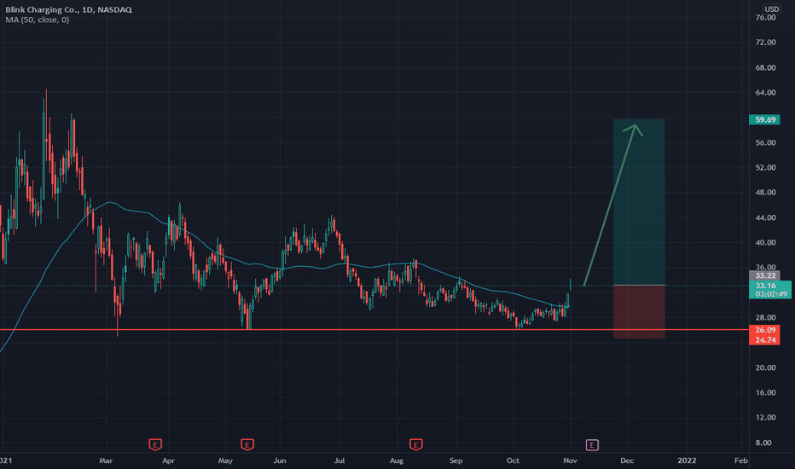This screenshot has height=469, width=795.
Task: Select the MA (50, close, 0) indicator legend
Action: point(37,20)
